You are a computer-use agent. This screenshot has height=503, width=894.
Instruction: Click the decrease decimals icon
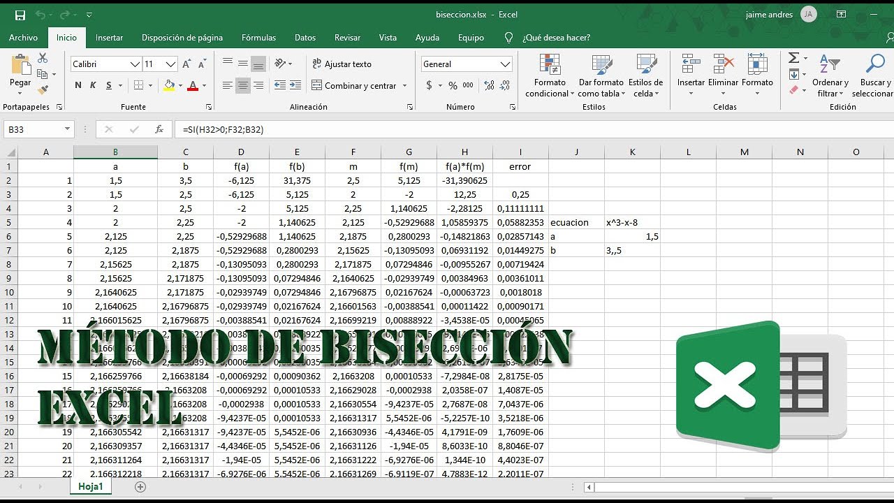tap(503, 85)
